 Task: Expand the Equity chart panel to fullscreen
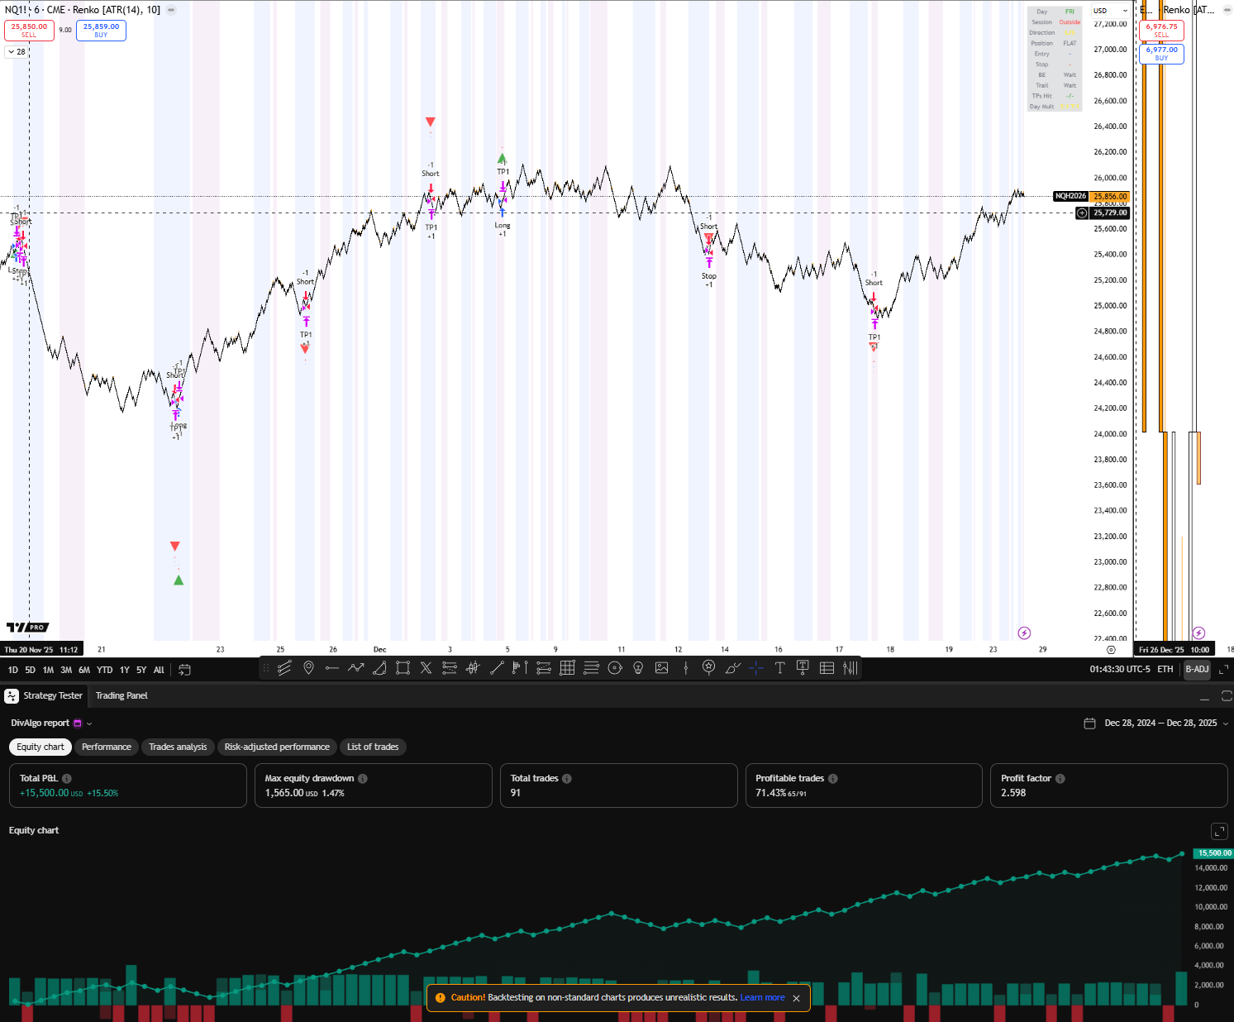(1219, 831)
